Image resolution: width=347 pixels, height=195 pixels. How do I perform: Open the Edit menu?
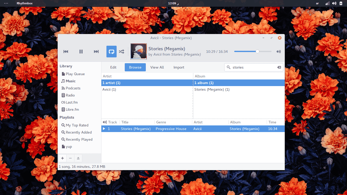click(x=113, y=67)
